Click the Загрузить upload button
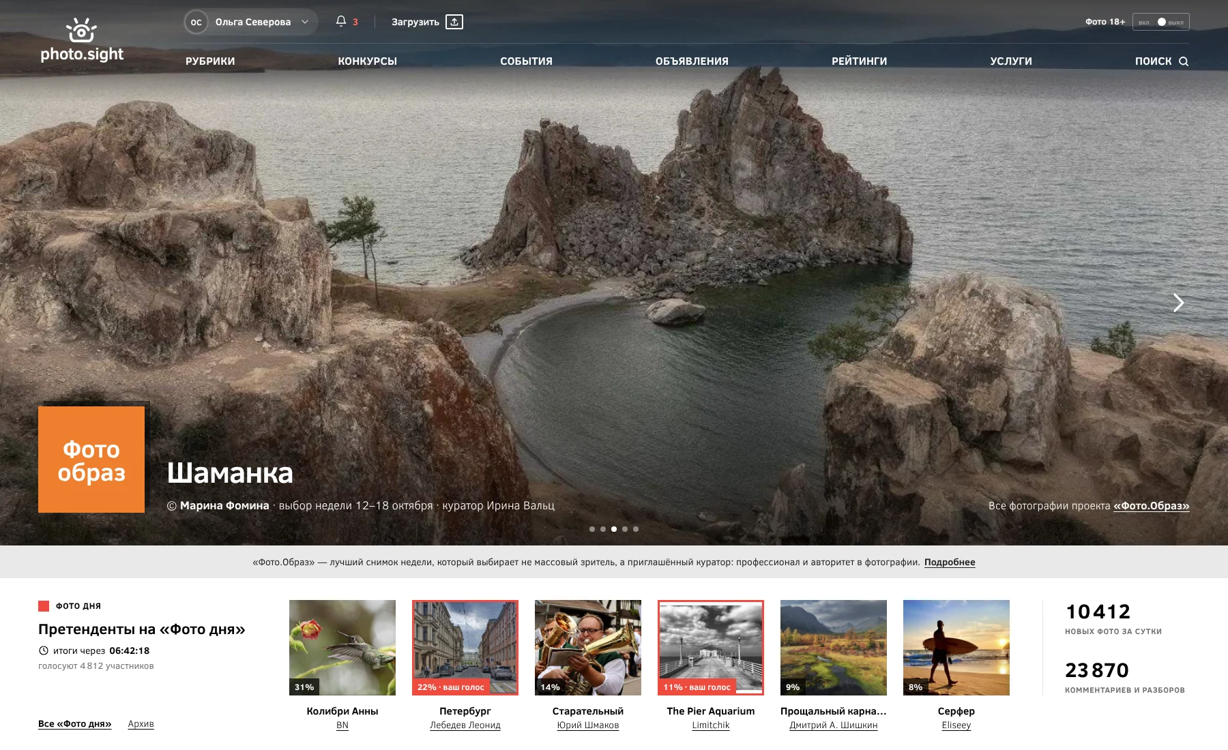Screen dimensions: 1228x750 [427, 22]
